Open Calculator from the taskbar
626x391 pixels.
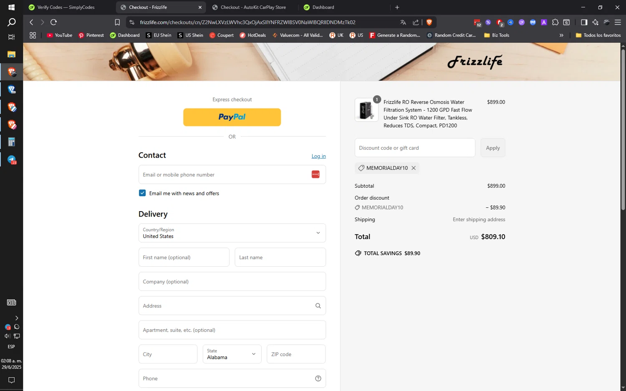12,142
